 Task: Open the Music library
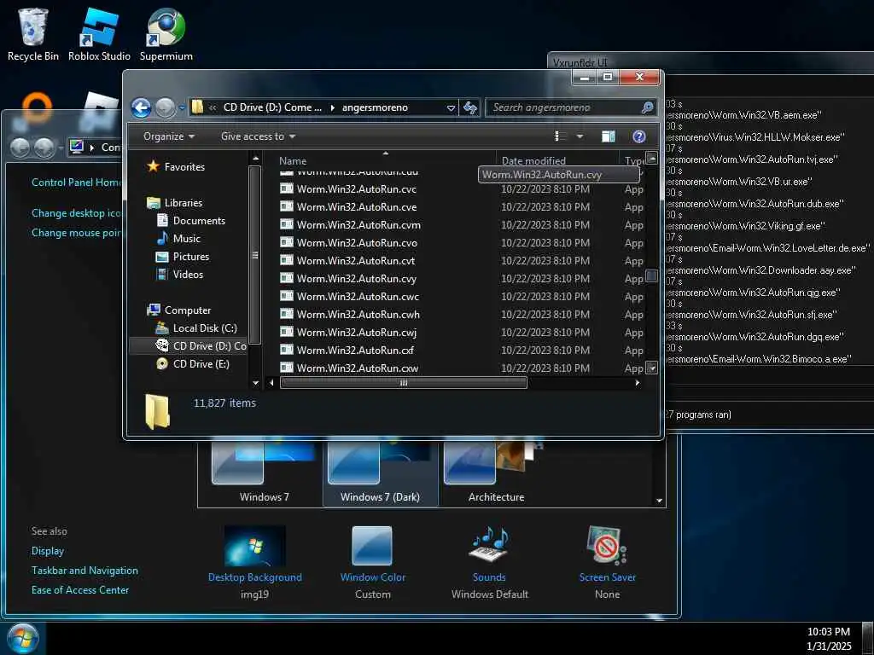[178, 239]
